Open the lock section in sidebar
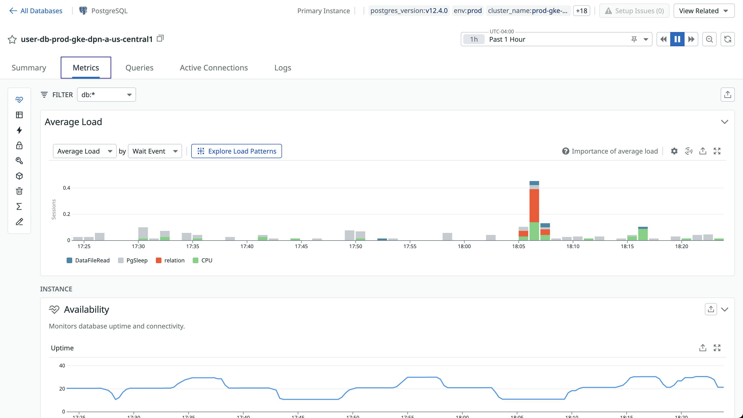743x418 pixels. 19,145
